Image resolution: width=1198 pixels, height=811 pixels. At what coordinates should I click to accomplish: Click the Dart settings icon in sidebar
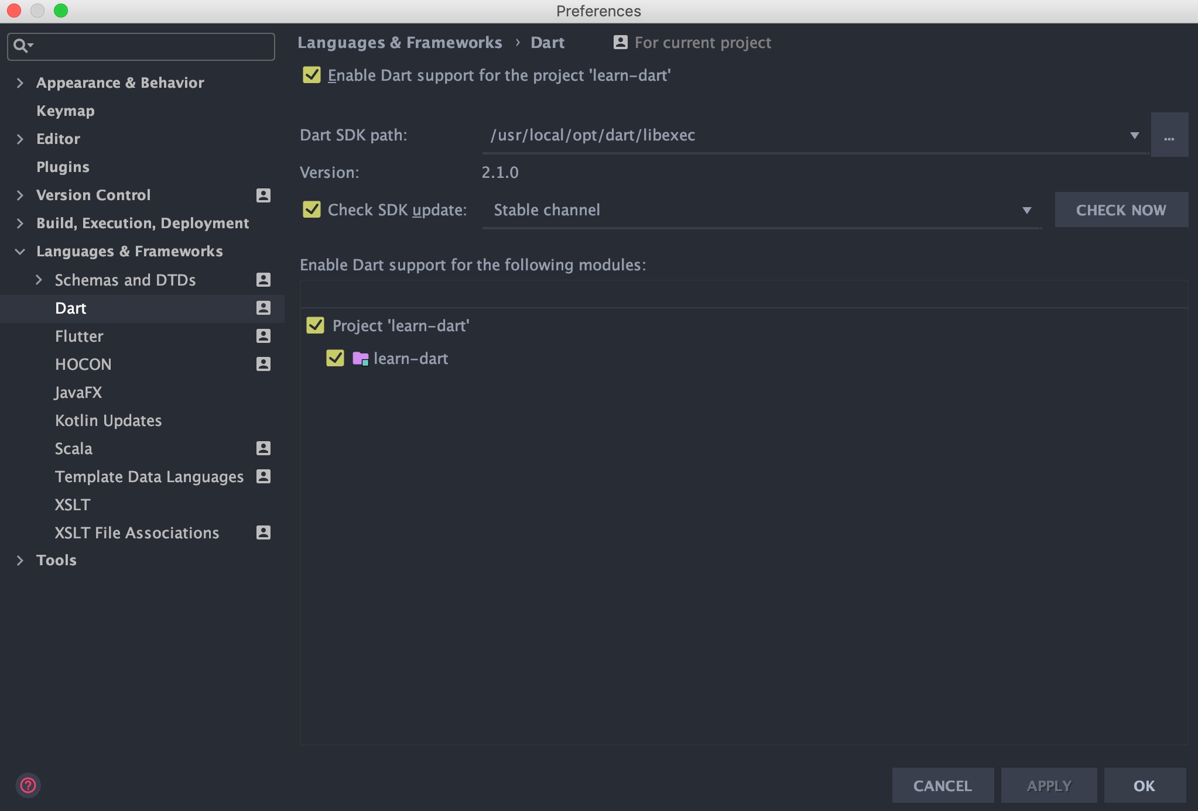[x=262, y=307]
